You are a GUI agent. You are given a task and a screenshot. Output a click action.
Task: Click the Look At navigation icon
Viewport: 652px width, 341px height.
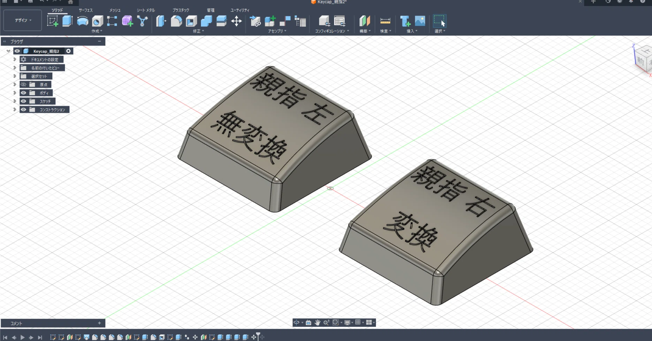[x=309, y=323]
